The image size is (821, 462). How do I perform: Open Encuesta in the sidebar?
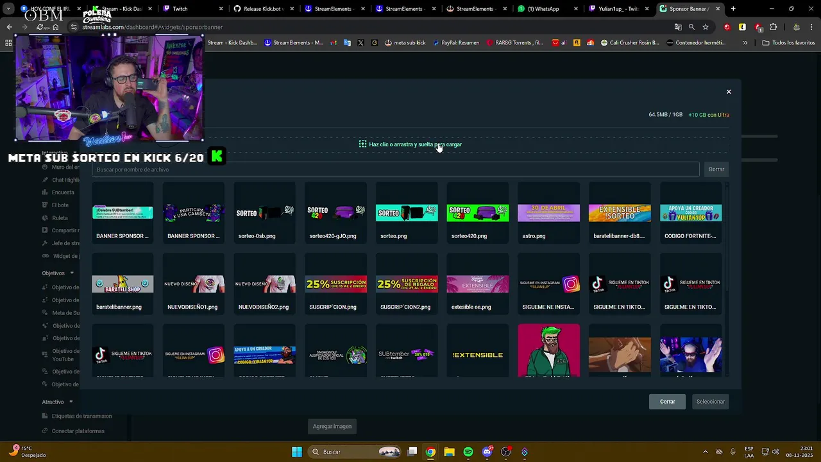(x=63, y=193)
